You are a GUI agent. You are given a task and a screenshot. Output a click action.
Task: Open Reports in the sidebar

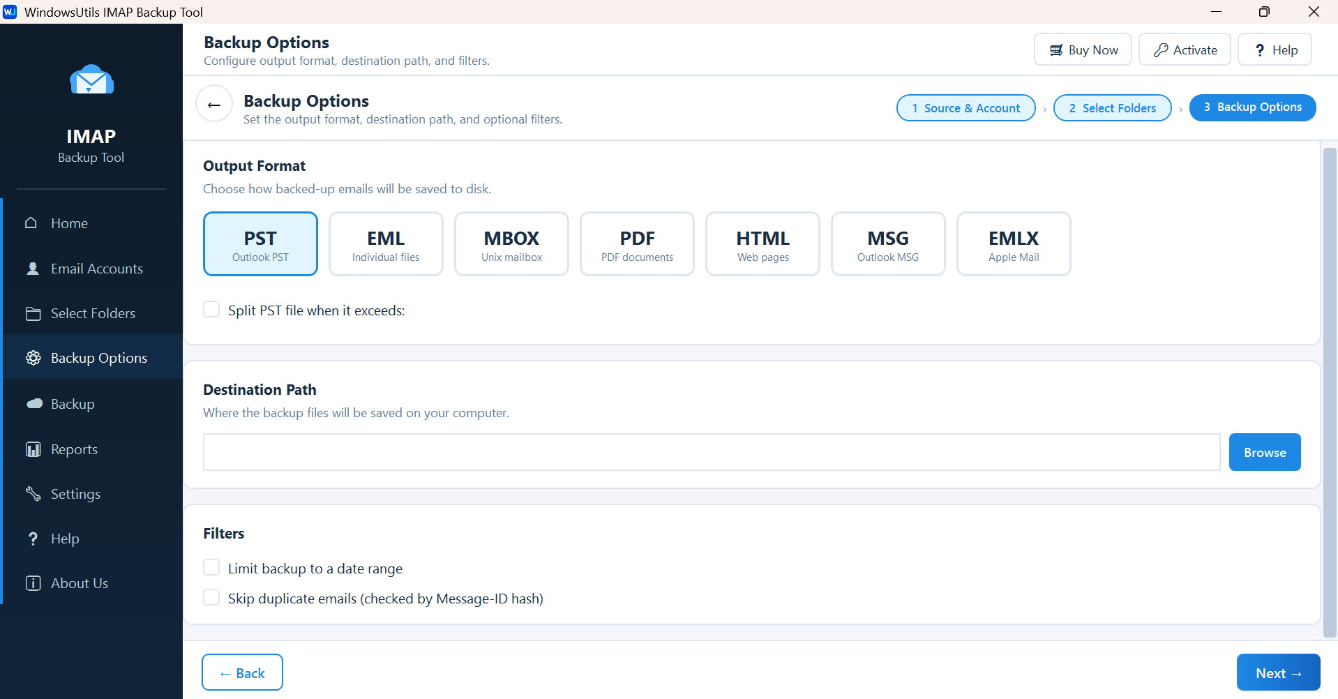tap(93, 449)
